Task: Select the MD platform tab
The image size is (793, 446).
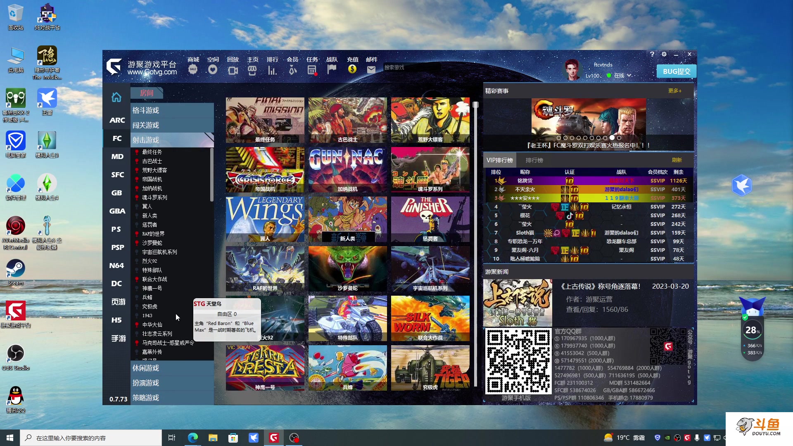Action: 117,157
